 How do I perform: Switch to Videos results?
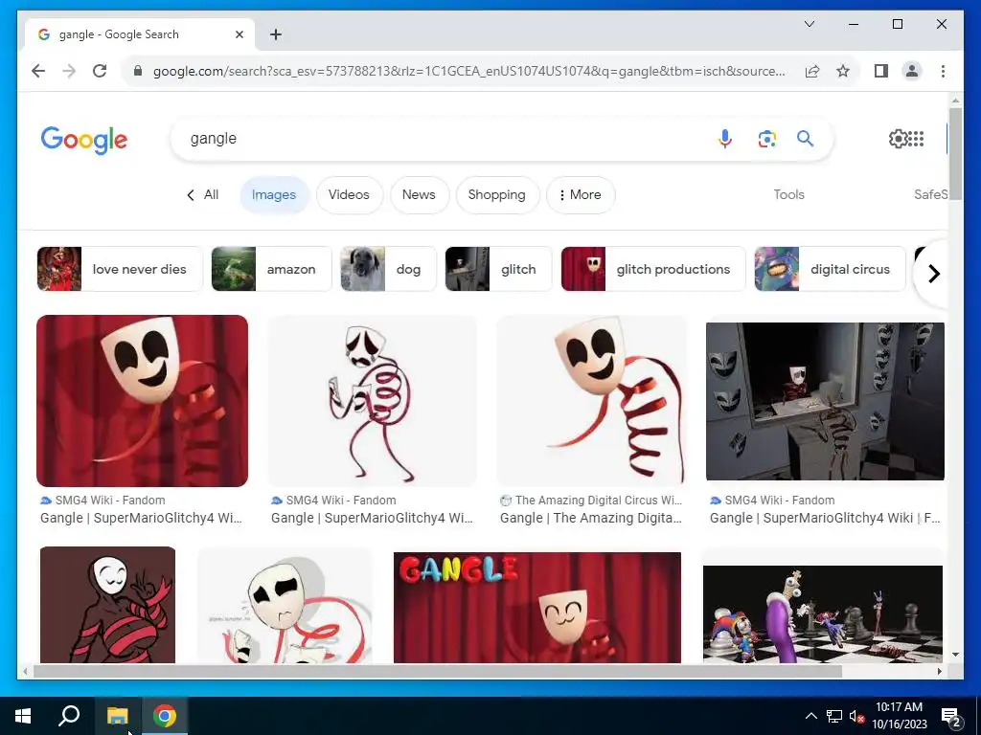(x=349, y=195)
